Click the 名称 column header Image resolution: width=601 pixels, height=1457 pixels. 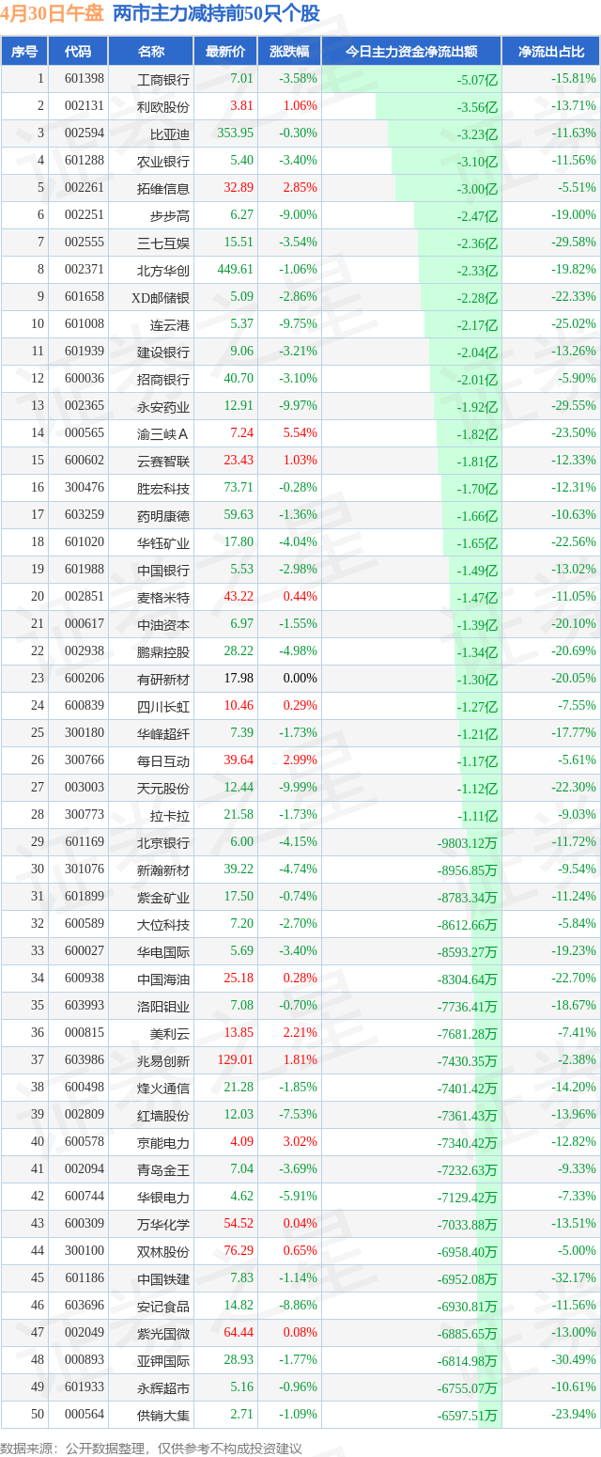150,52
